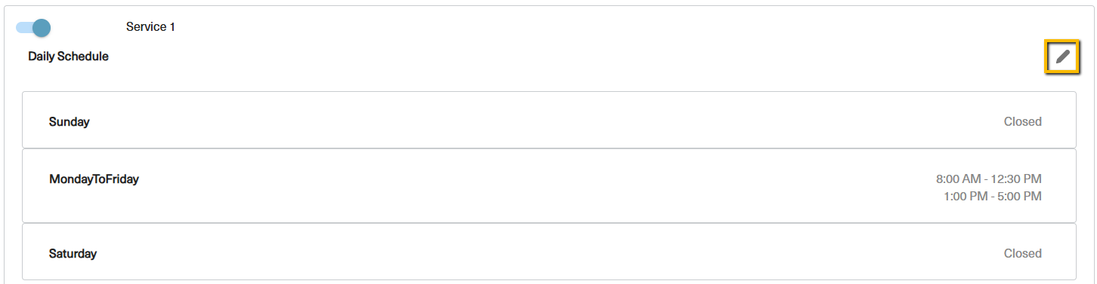Click Saturday's Closed status text
The image size is (1097, 284).
pos(1022,254)
